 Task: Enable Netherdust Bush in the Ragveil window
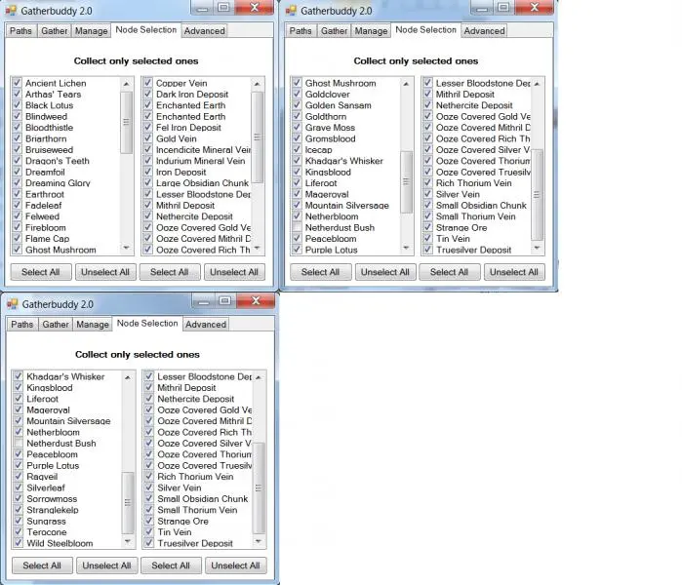[x=19, y=443]
